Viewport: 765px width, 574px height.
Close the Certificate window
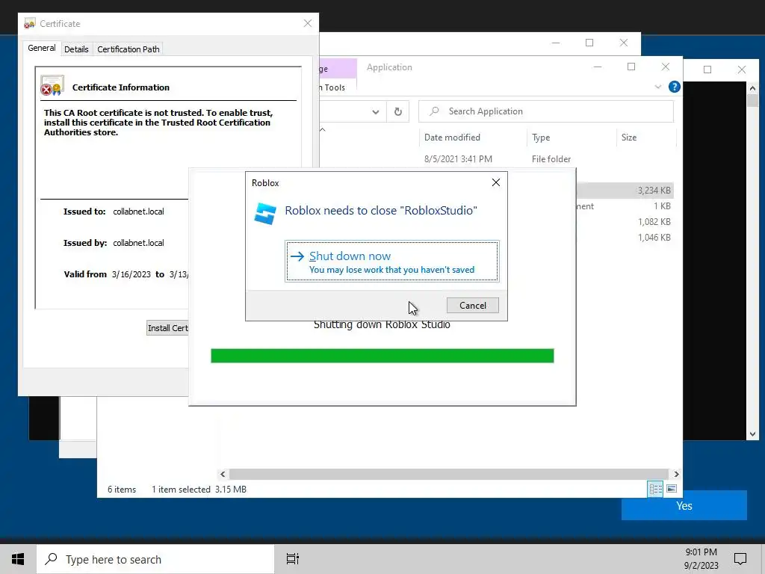[x=307, y=23]
